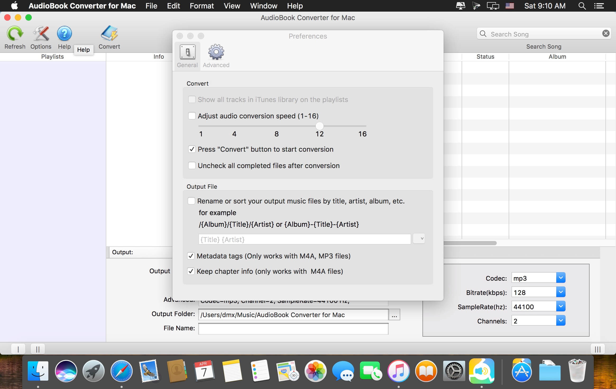Image resolution: width=616 pixels, height=389 pixels.
Task: Click the {Title} {Artist} rename format field
Action: click(305, 239)
